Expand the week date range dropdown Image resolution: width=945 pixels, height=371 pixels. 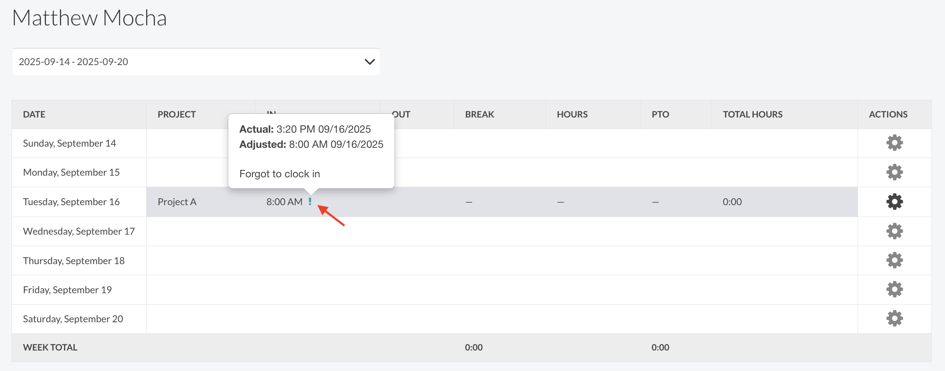point(196,62)
